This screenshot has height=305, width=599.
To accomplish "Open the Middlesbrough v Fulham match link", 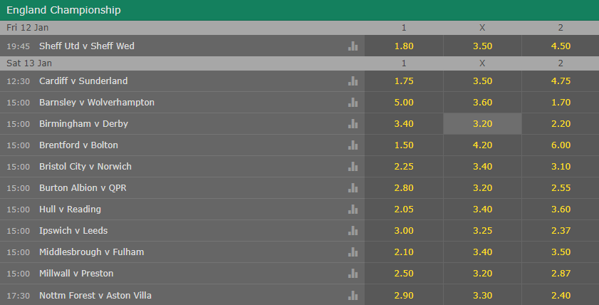I will click(92, 252).
